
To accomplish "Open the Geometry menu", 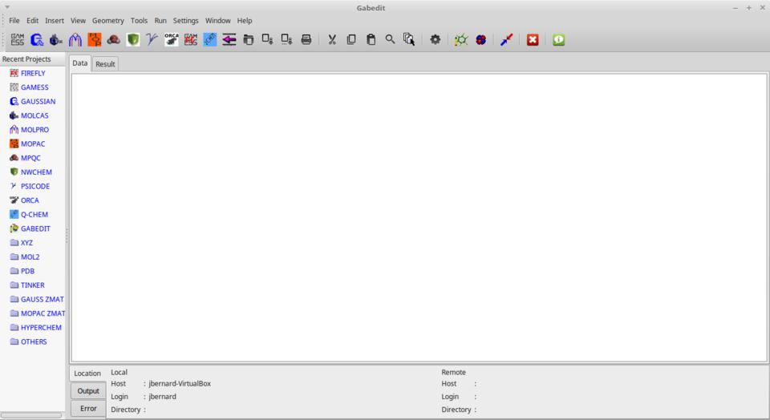I will (x=107, y=21).
